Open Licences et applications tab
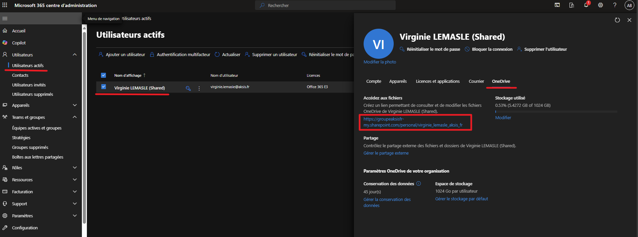 click(x=437, y=81)
